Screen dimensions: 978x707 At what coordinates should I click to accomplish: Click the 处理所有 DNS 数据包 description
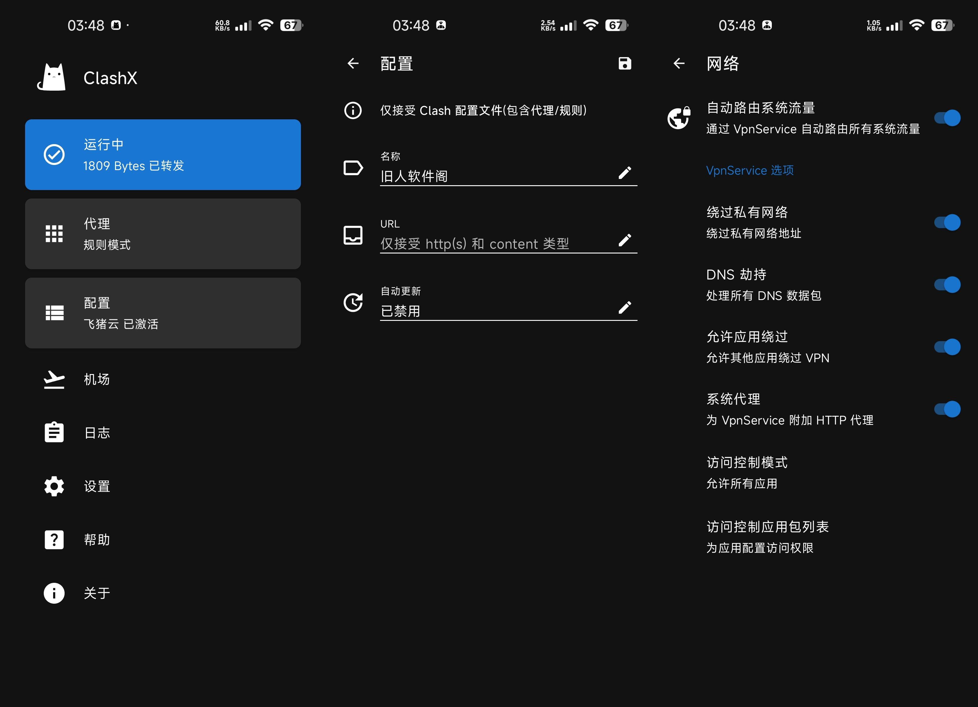point(764,296)
